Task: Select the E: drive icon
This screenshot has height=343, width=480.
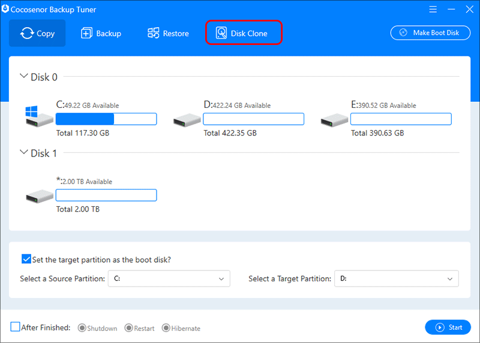Action: pyautogui.click(x=334, y=121)
